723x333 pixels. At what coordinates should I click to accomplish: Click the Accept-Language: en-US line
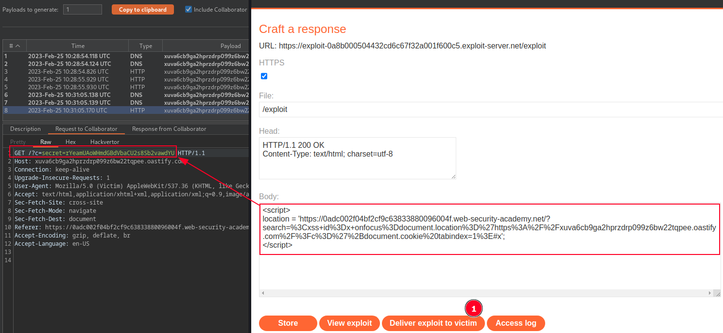click(x=52, y=244)
